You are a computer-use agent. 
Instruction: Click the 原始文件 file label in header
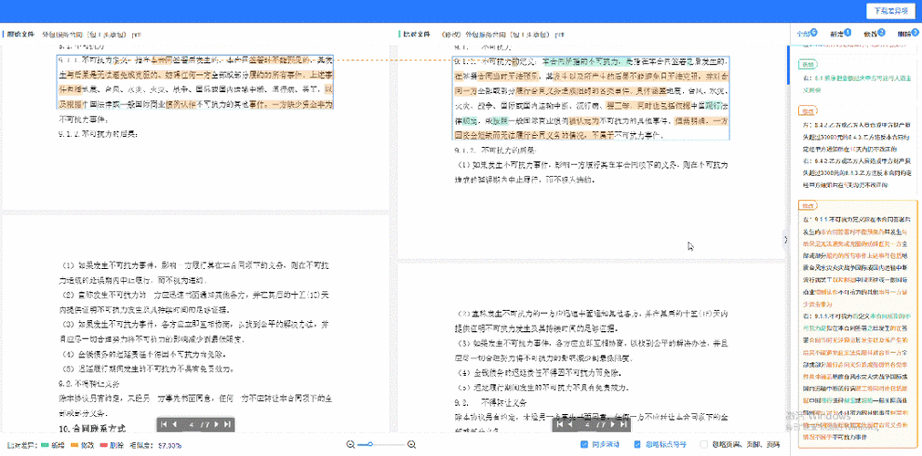(x=20, y=34)
